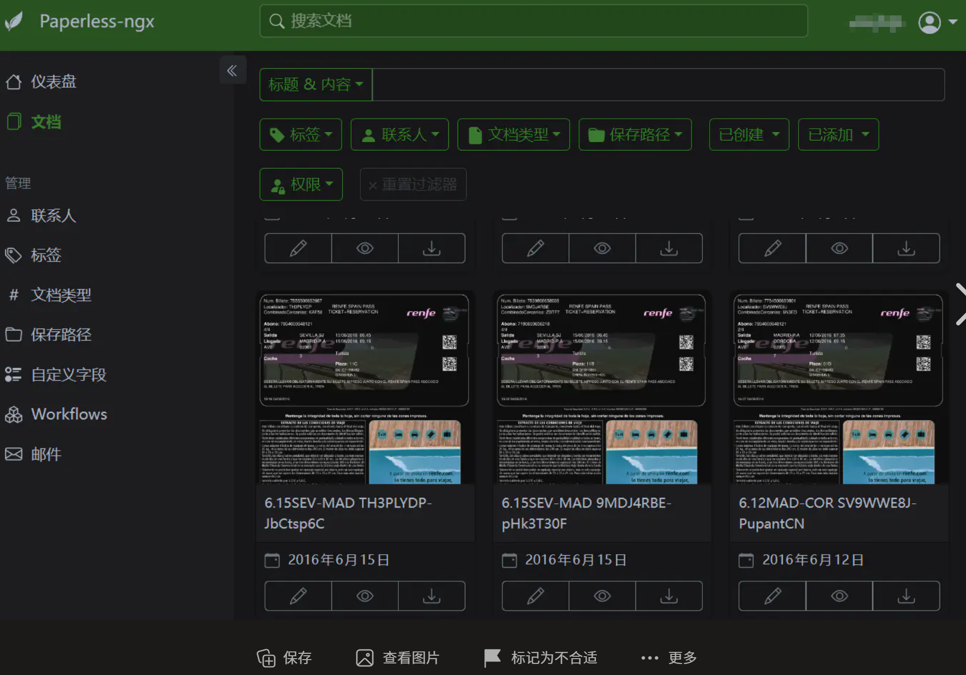The height and width of the screenshot is (675, 966).
Task: Preview the 9MDJ4RBE-pHk3T30F document (eye)
Action: pos(602,596)
